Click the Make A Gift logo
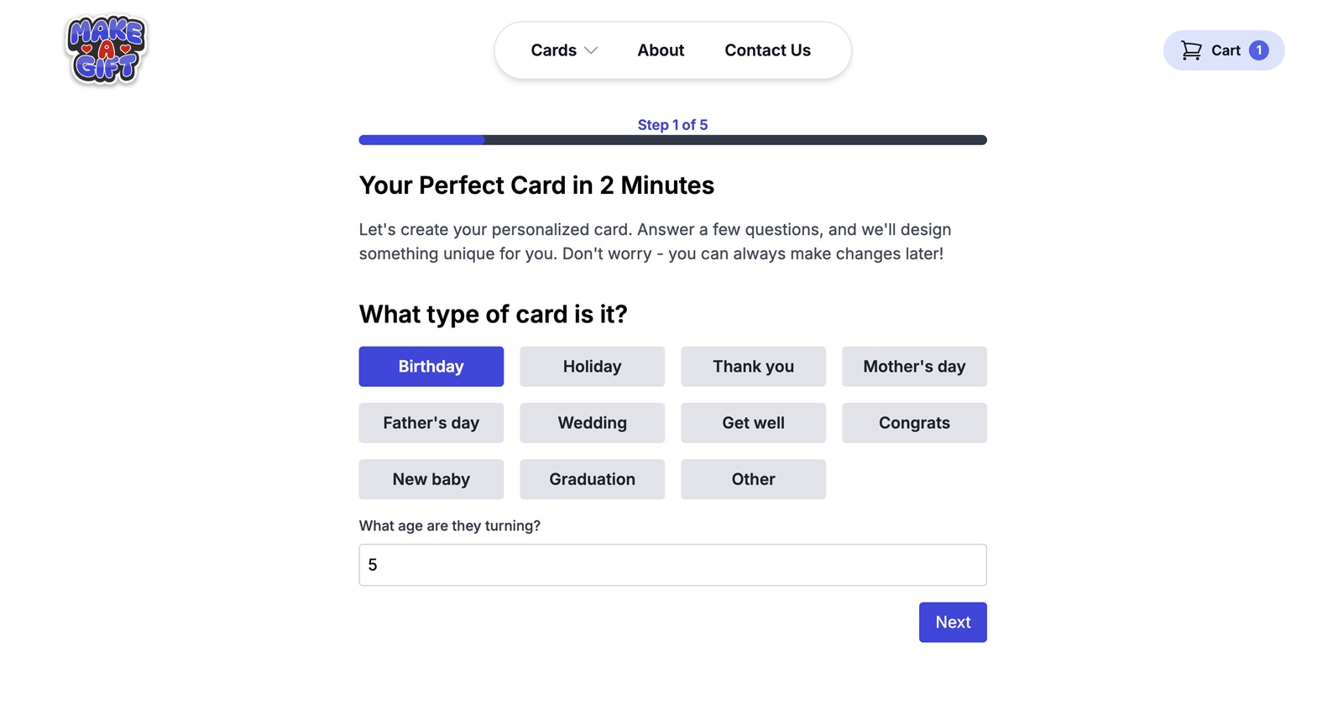Viewport: 1338px width, 715px height. coord(106,50)
